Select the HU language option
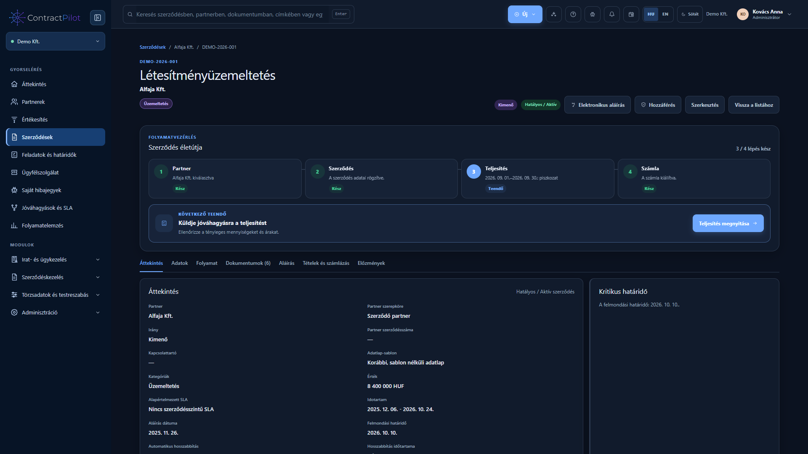This screenshot has width=808, height=454. coord(651,14)
